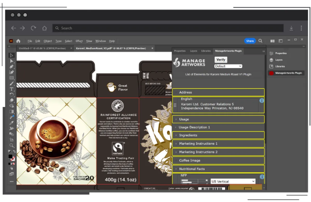Open the Select menu
Screen dimensions: 311x202
(69, 41)
